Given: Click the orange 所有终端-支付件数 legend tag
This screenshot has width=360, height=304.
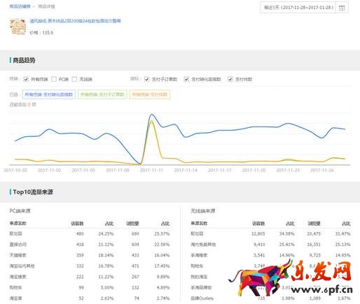Looking at the screenshot, I should pyautogui.click(x=149, y=94).
